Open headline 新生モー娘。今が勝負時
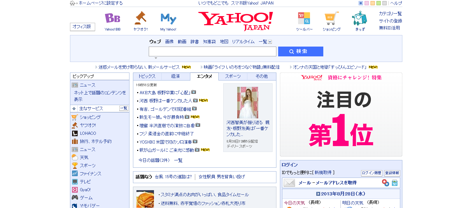The height and width of the screenshot is (208, 472). click(x=162, y=117)
